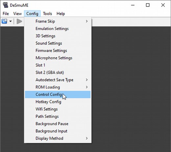
Task: Open the Help menu
Action: [x=61, y=13]
